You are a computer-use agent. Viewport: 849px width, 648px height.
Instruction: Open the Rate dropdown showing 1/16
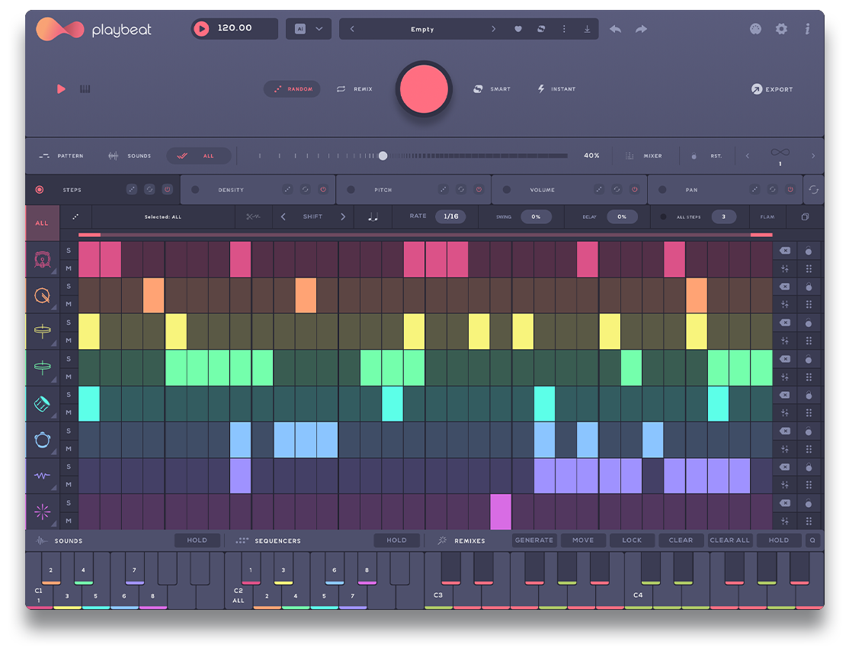450,217
